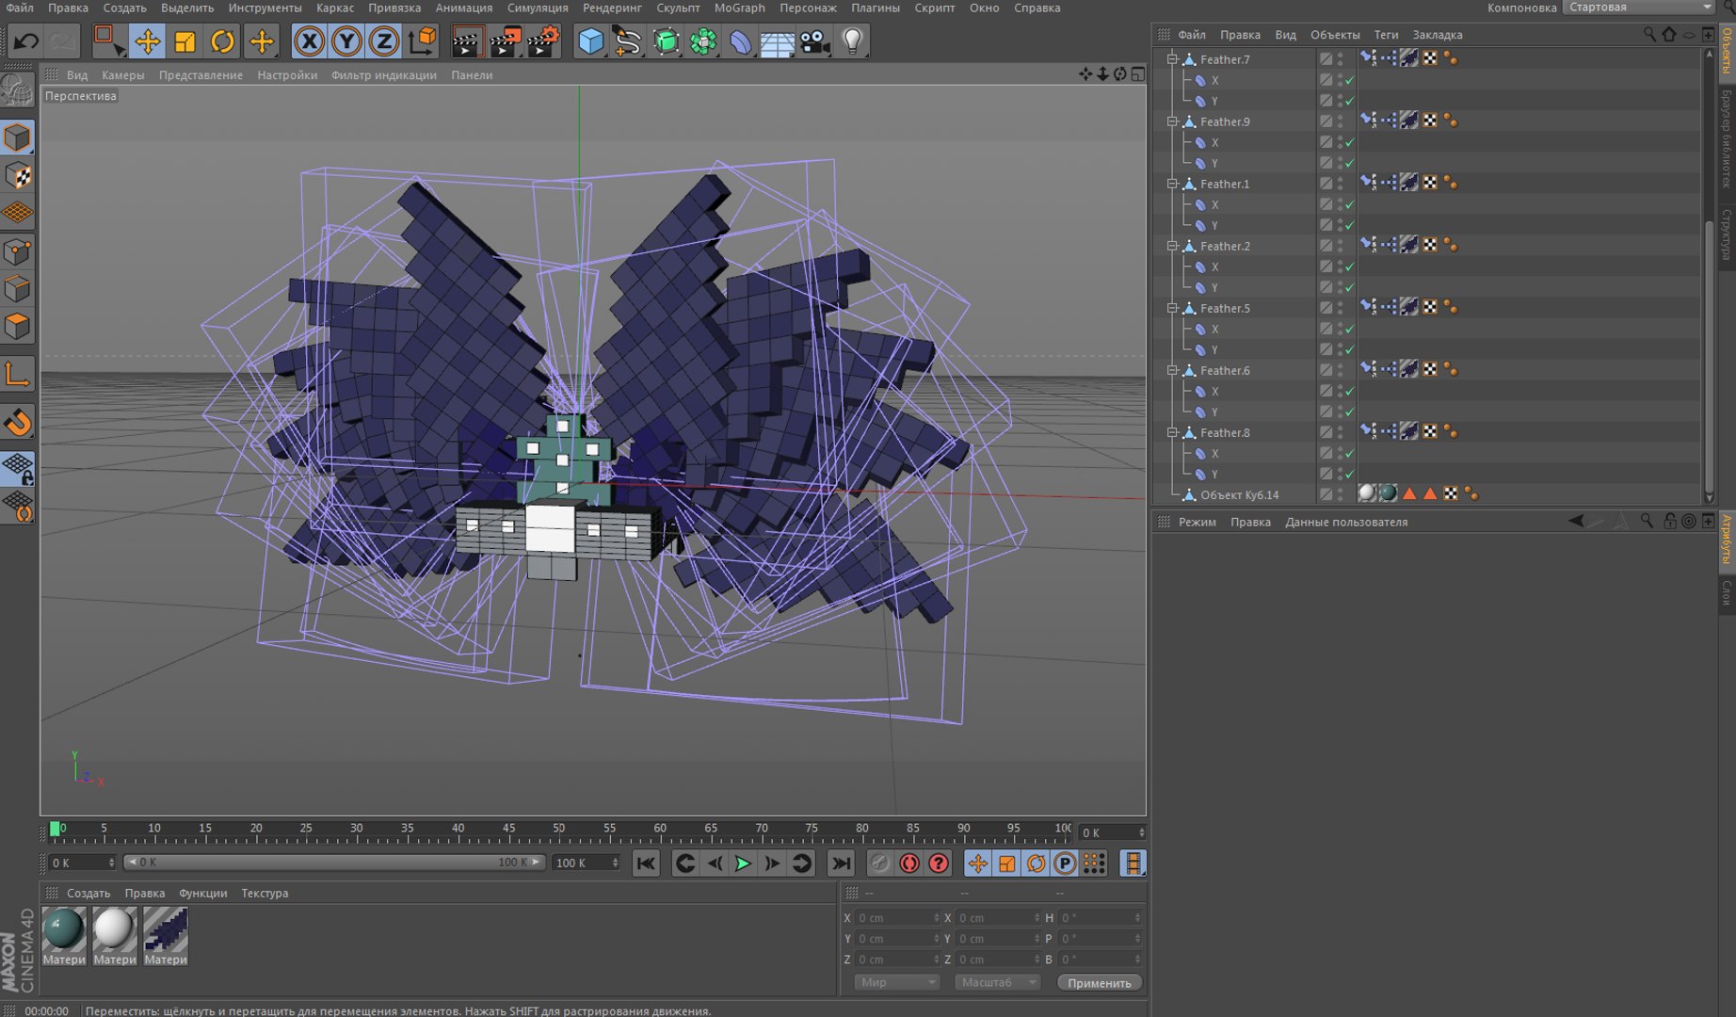The image size is (1736, 1017).
Task: Collapse the Feather.9 tree item
Action: [1173, 121]
